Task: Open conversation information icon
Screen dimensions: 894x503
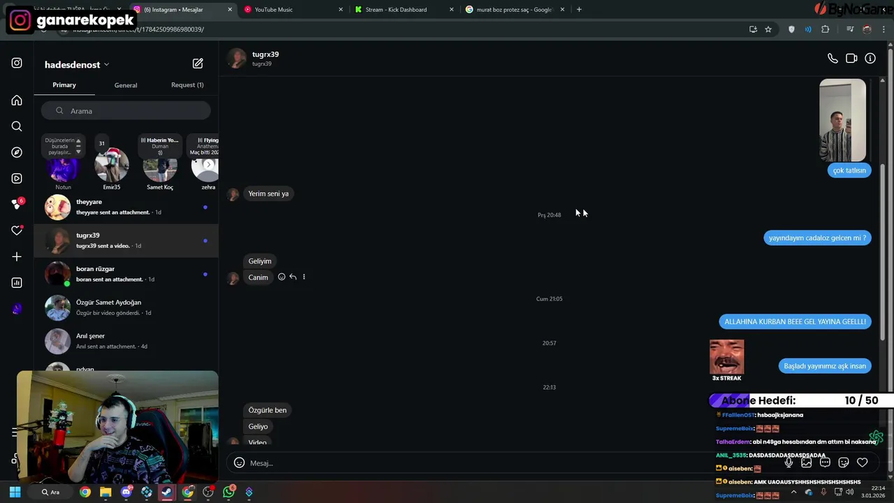Action: [x=870, y=59]
